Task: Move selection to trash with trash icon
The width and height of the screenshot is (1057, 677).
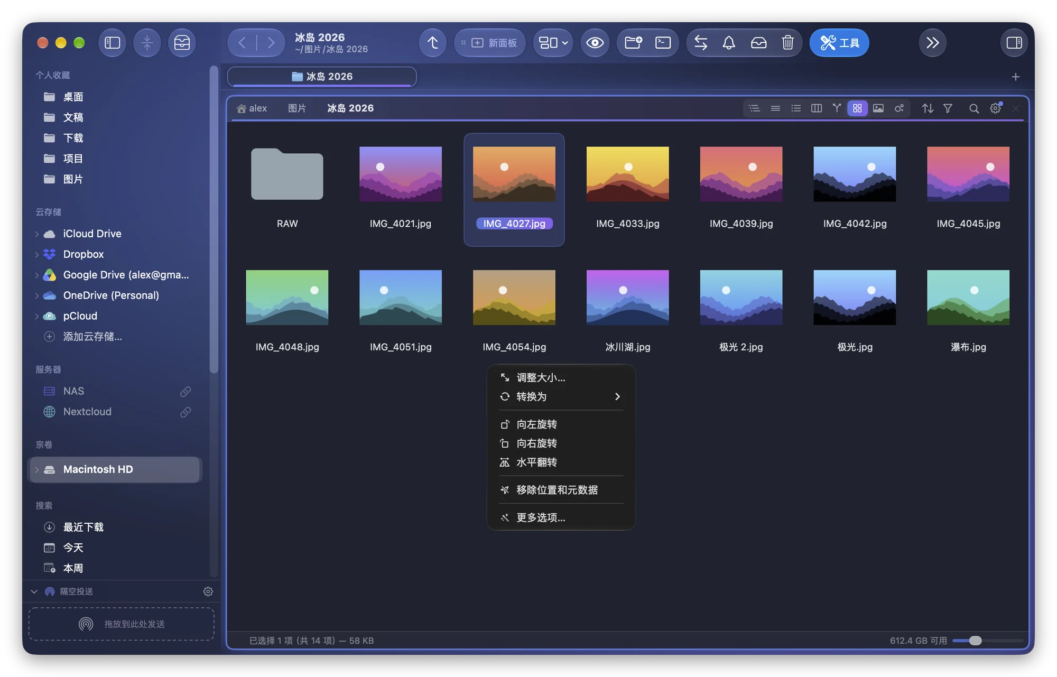Action: coord(787,43)
